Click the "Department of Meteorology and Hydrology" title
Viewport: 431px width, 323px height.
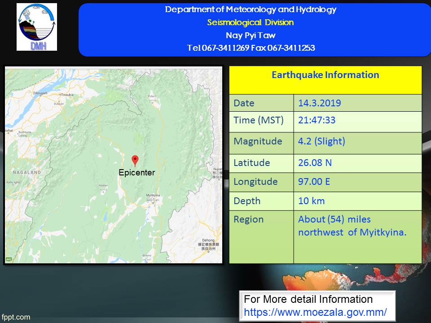tap(251, 9)
